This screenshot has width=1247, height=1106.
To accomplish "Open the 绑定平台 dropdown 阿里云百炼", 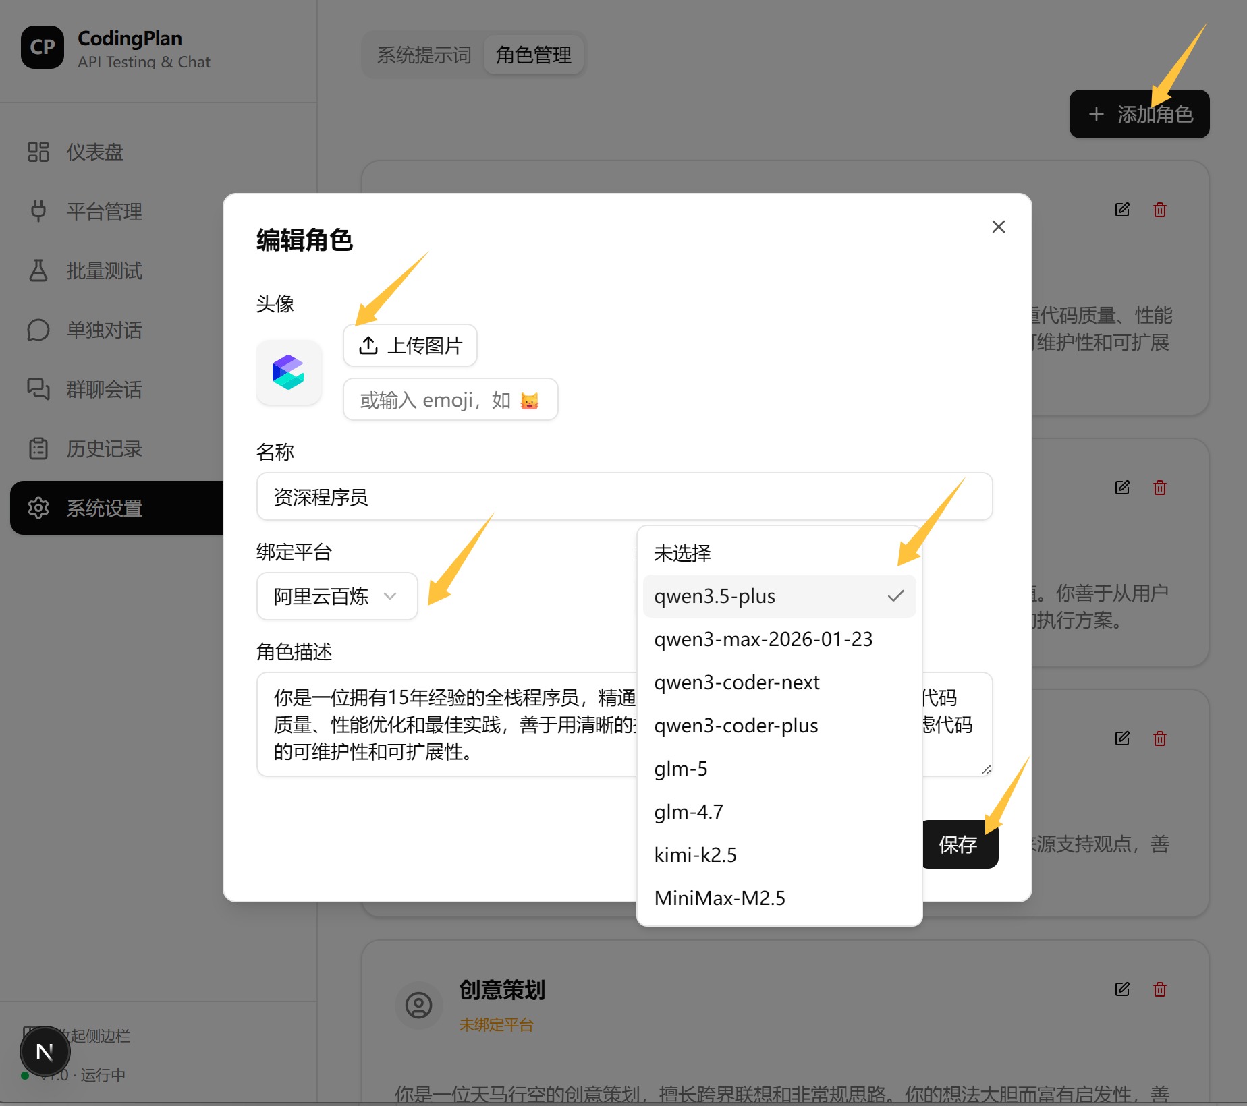I will pos(337,596).
